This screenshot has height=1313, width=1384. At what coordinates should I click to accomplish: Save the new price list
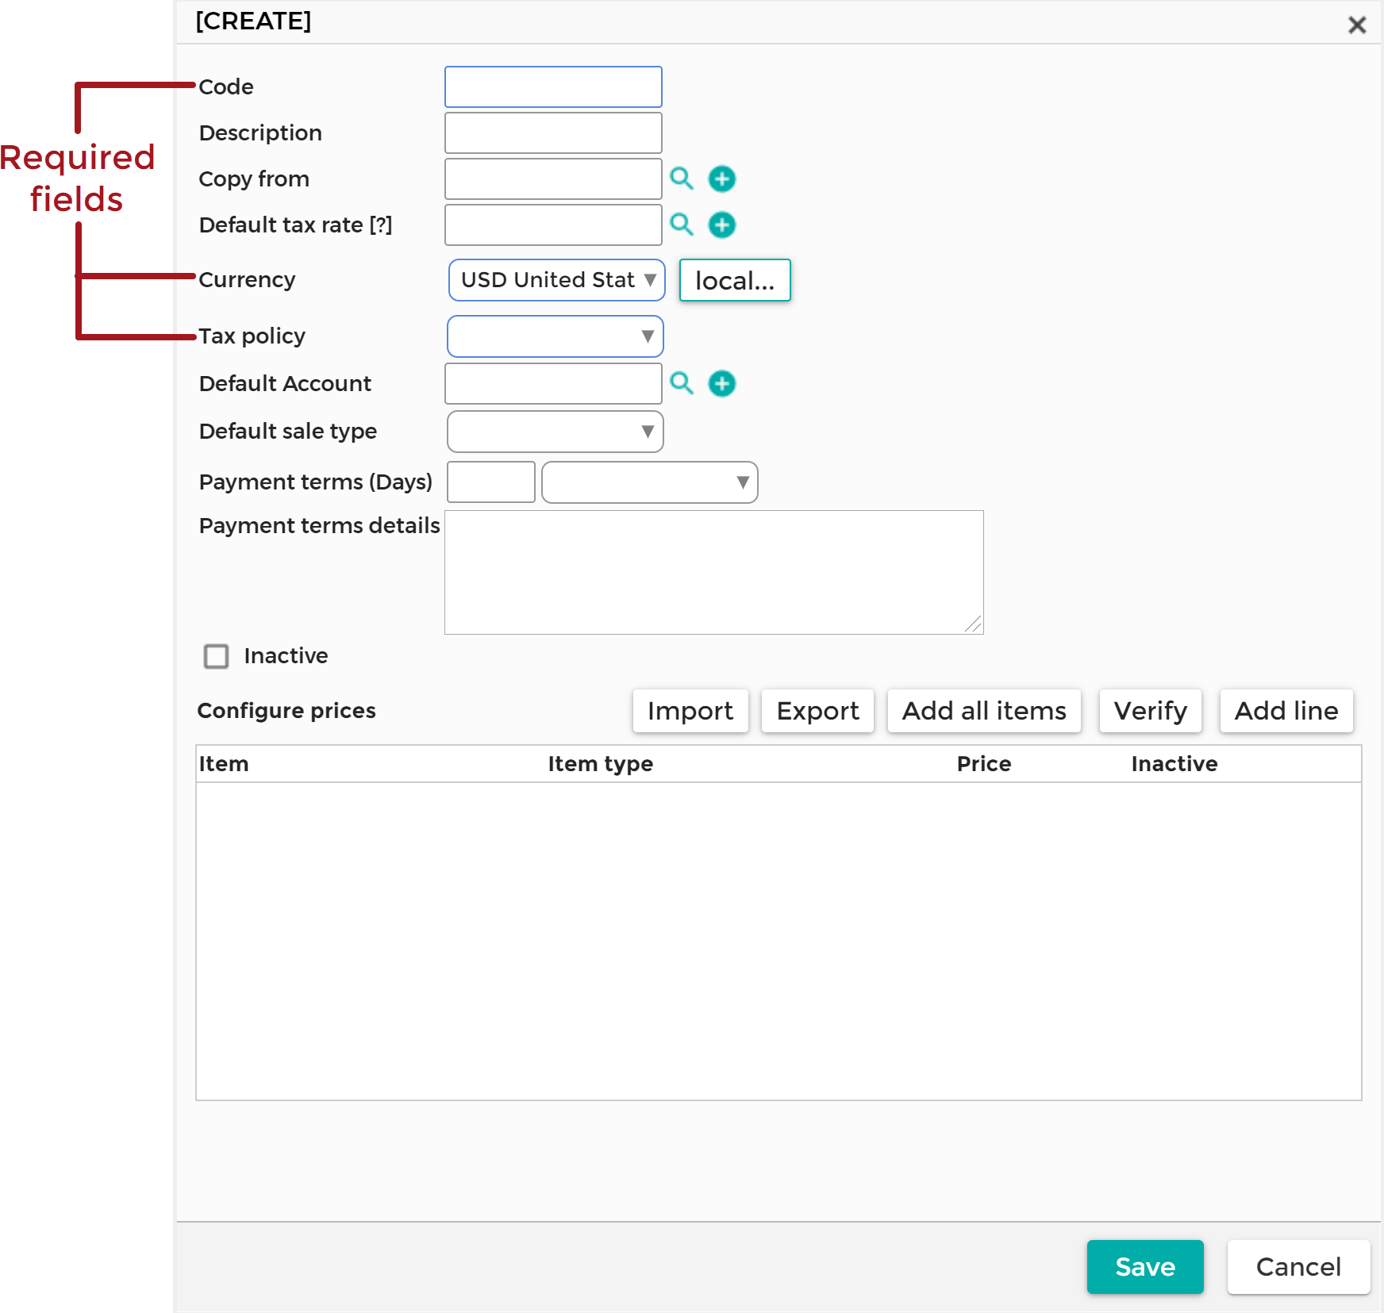coord(1145,1267)
